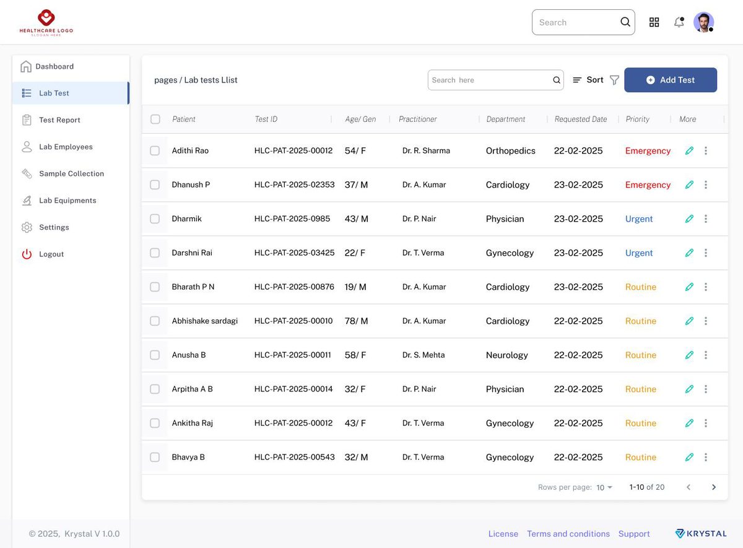Tick the select-all checkbox in table header
The height and width of the screenshot is (548, 743).
click(x=155, y=119)
